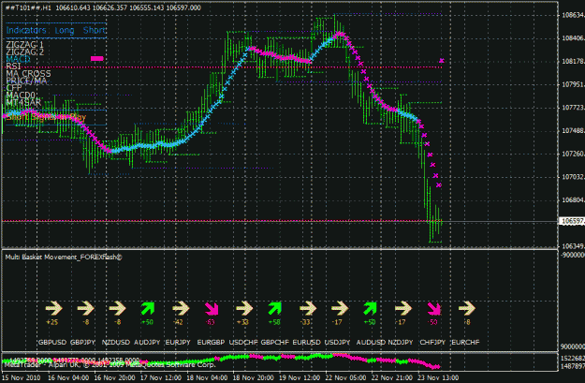585x383 pixels.
Task: Click the 18 Nov 20:00 time axis label
Action: [x=254, y=377]
